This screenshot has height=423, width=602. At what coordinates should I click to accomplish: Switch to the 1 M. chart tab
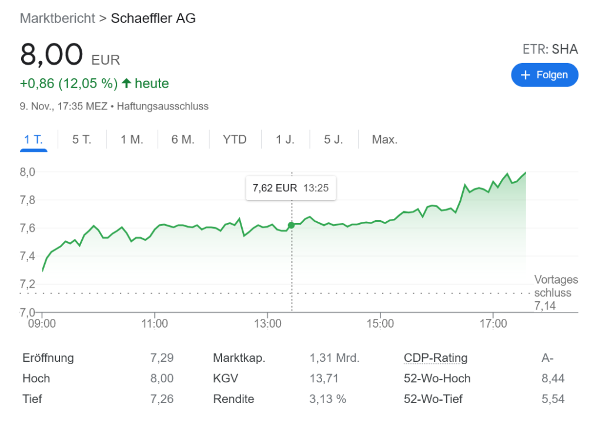(132, 139)
